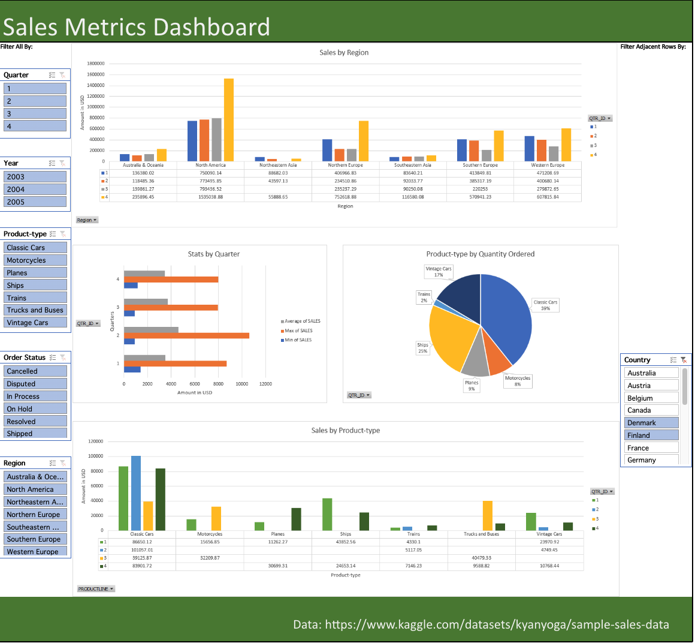Image resolution: width=695 pixels, height=643 pixels.
Task: Open the PRODUCTLINE field dropdown
Action: (95, 589)
